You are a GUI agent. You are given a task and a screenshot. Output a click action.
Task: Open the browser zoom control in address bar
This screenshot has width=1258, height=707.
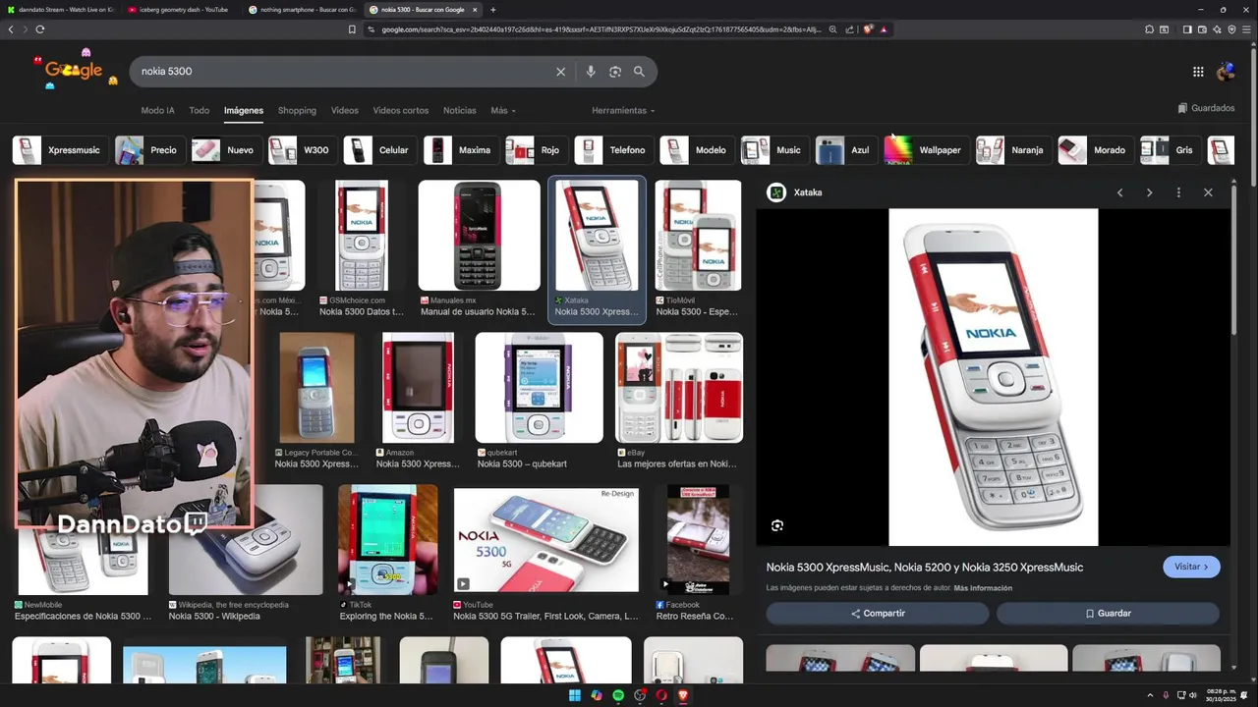[832, 29]
